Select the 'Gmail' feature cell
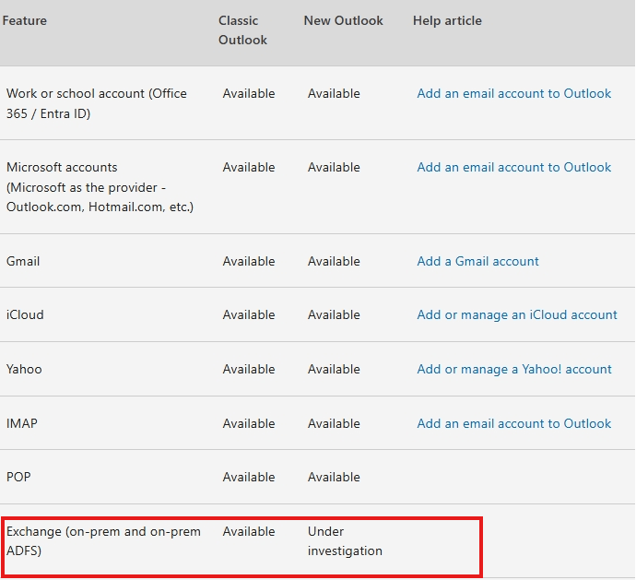This screenshot has height=580, width=636. 23,261
